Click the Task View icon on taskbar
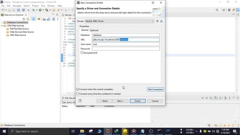This screenshot has width=240, height=135. click(73, 131)
